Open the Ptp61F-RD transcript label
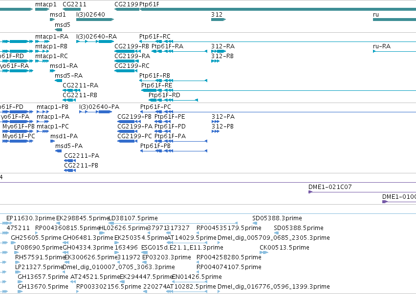This screenshot has height=294, width=416. coord(164,95)
